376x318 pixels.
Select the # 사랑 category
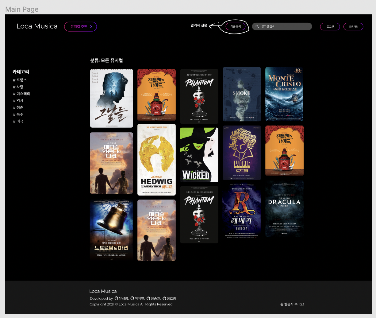18,87
